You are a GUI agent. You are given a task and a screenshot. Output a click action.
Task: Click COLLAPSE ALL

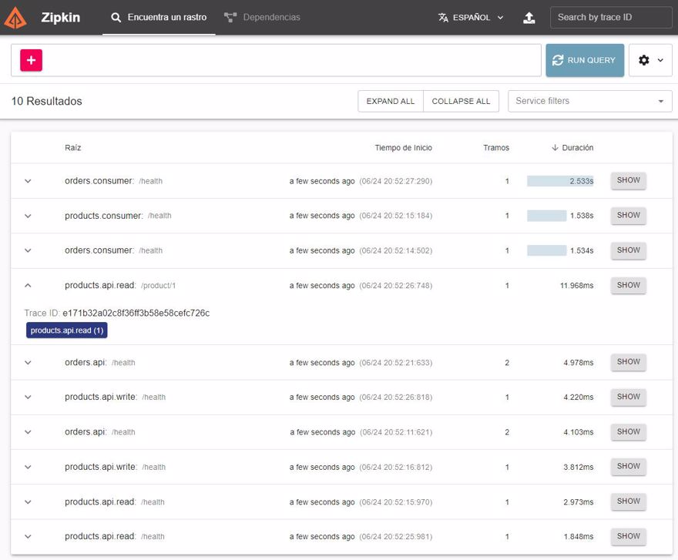(x=461, y=101)
